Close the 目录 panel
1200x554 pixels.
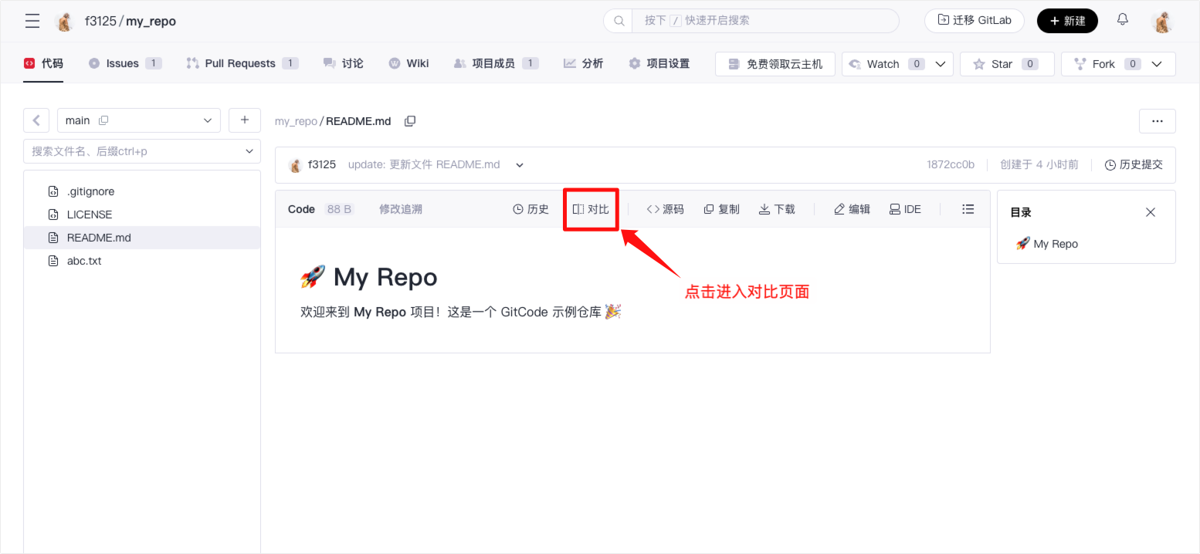coord(1151,212)
